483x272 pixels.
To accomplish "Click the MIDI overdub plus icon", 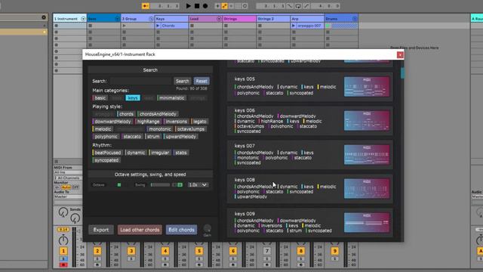I will [217, 6].
